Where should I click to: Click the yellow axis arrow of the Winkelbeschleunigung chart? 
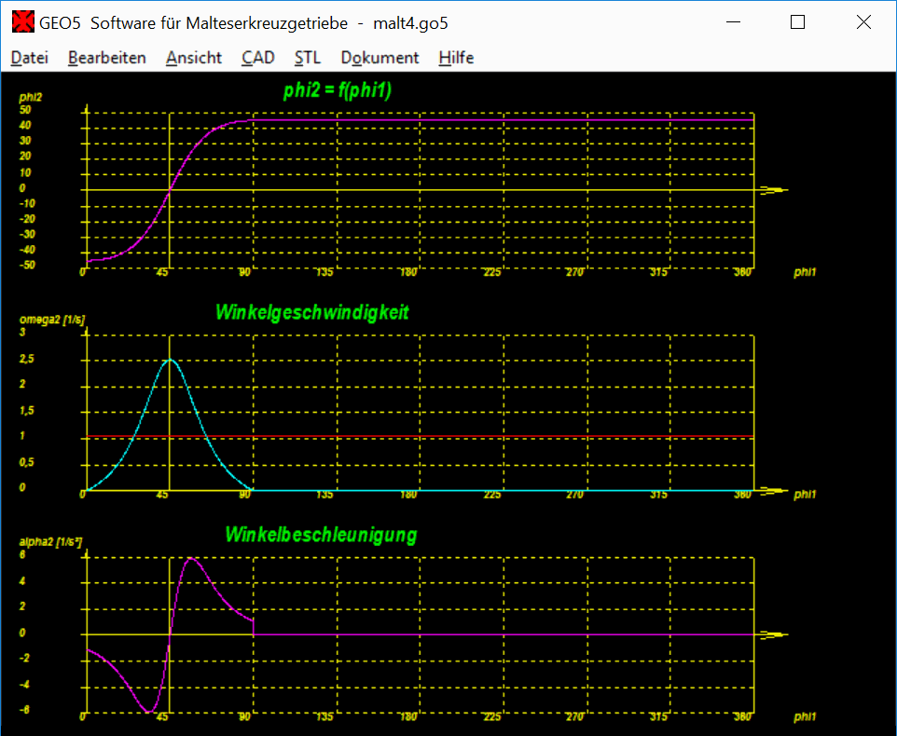coord(774,634)
